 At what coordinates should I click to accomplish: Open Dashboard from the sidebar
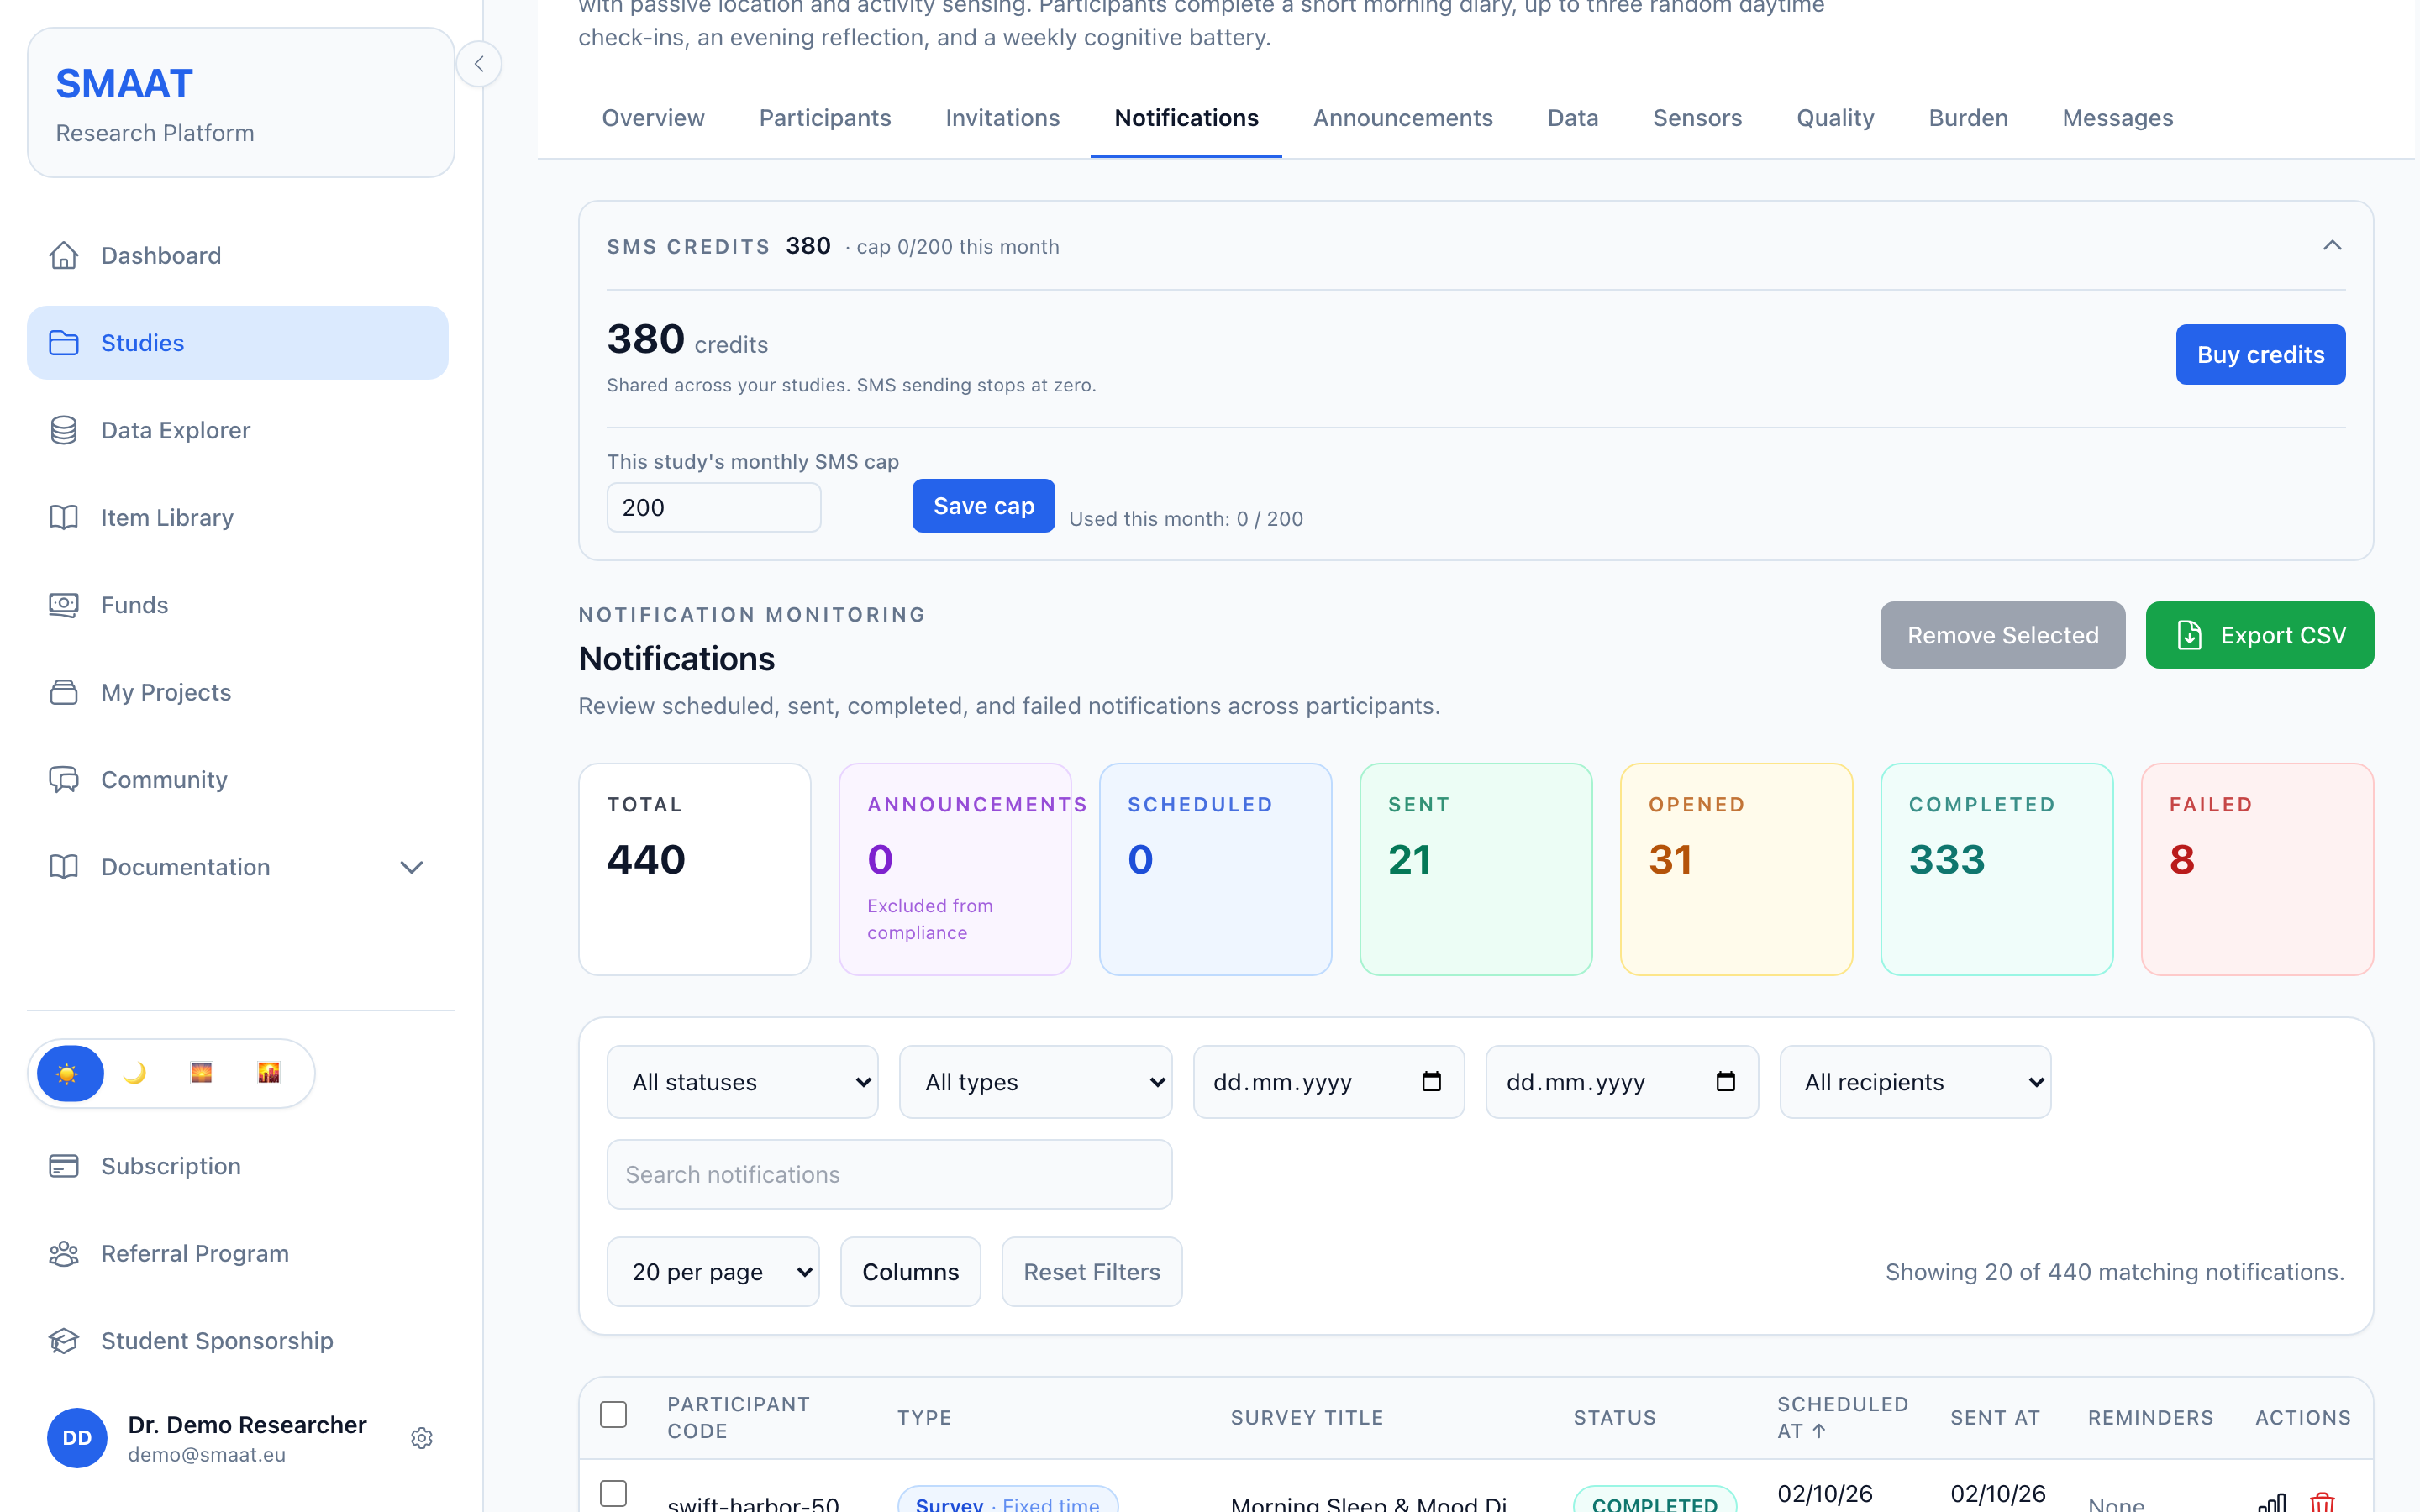[x=238, y=255]
